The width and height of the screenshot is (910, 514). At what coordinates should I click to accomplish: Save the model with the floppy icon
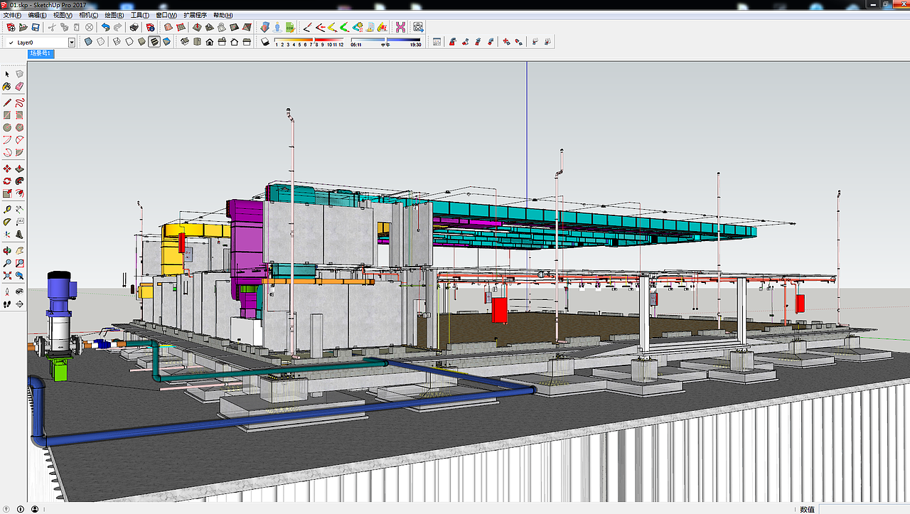(35, 28)
